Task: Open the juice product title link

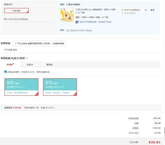Action: pos(95,11)
